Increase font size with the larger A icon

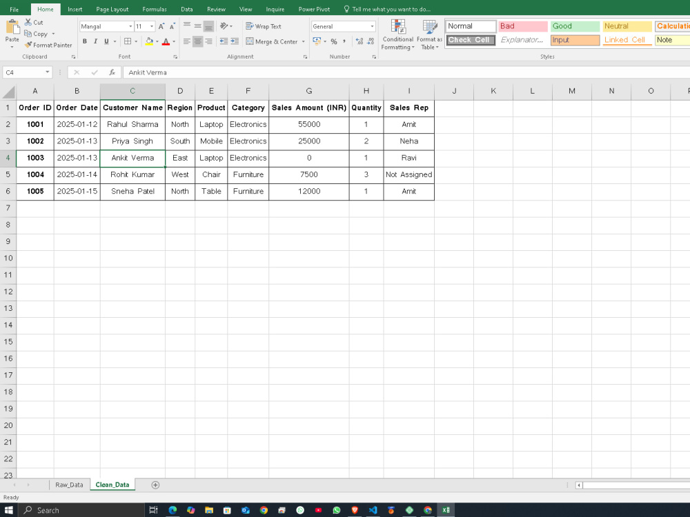click(161, 26)
